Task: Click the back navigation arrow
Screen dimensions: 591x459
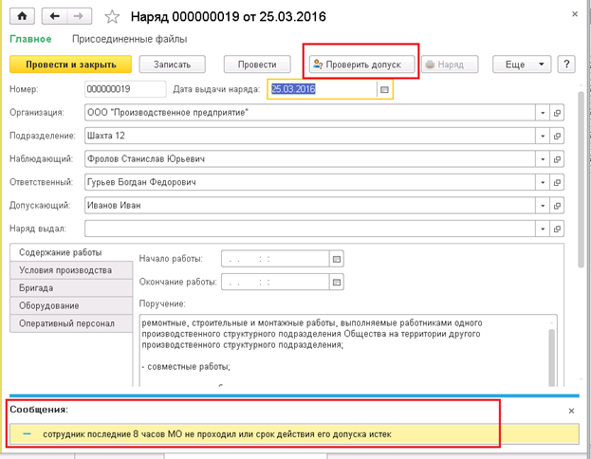Action: coord(56,16)
